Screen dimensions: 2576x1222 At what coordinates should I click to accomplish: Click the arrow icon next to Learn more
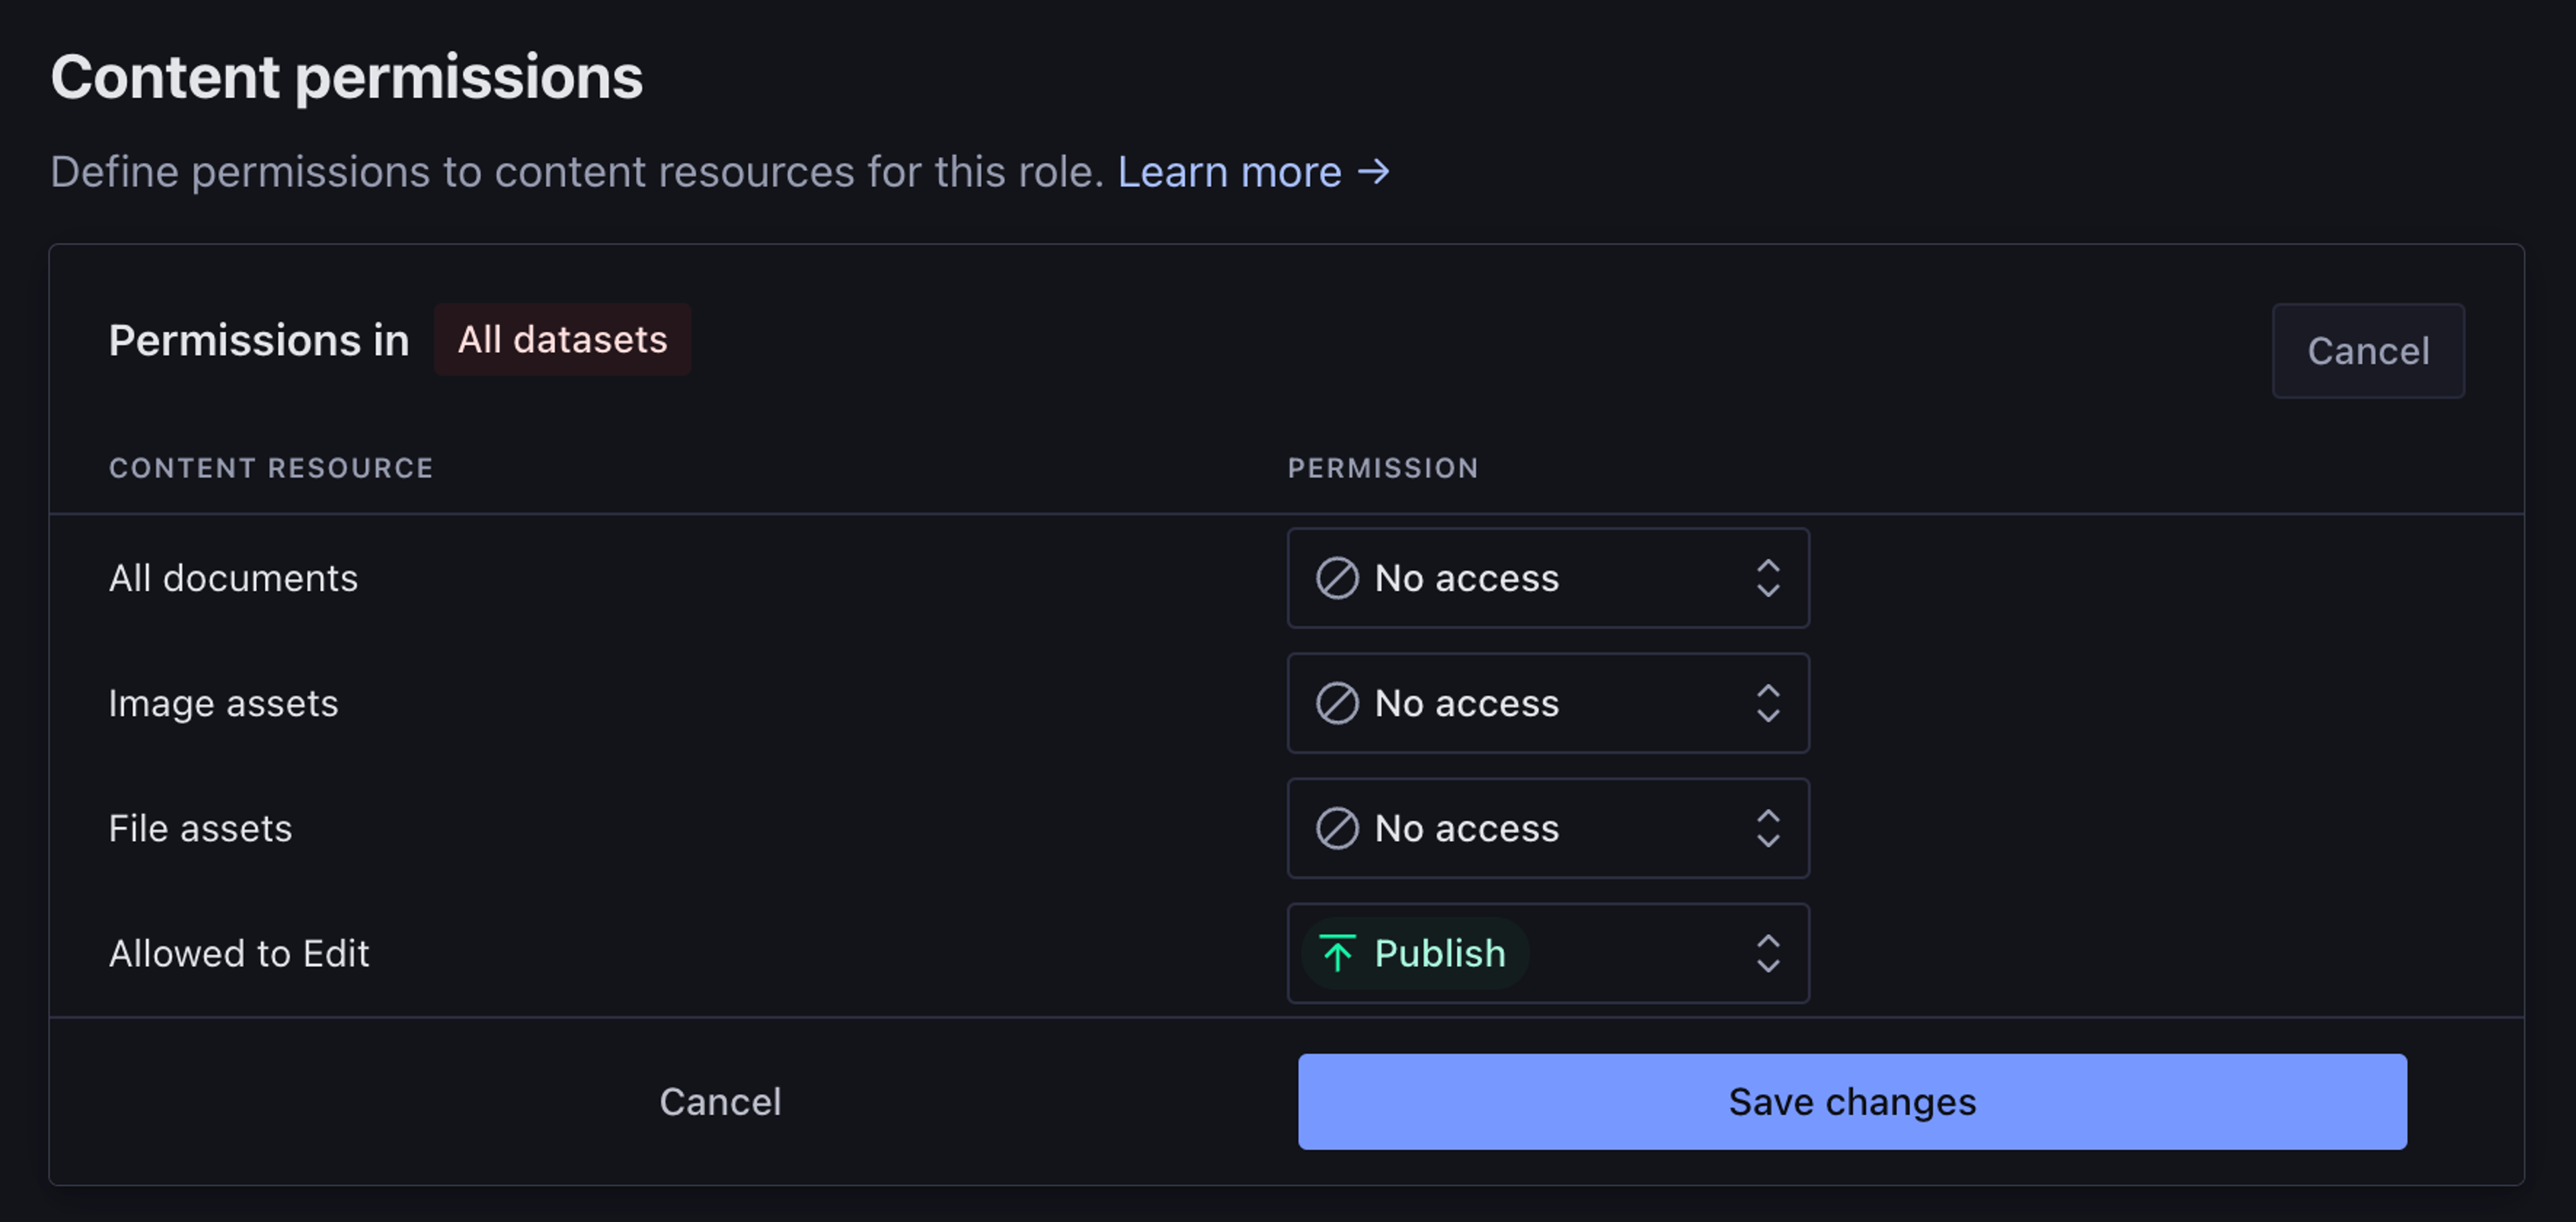coord(1374,172)
